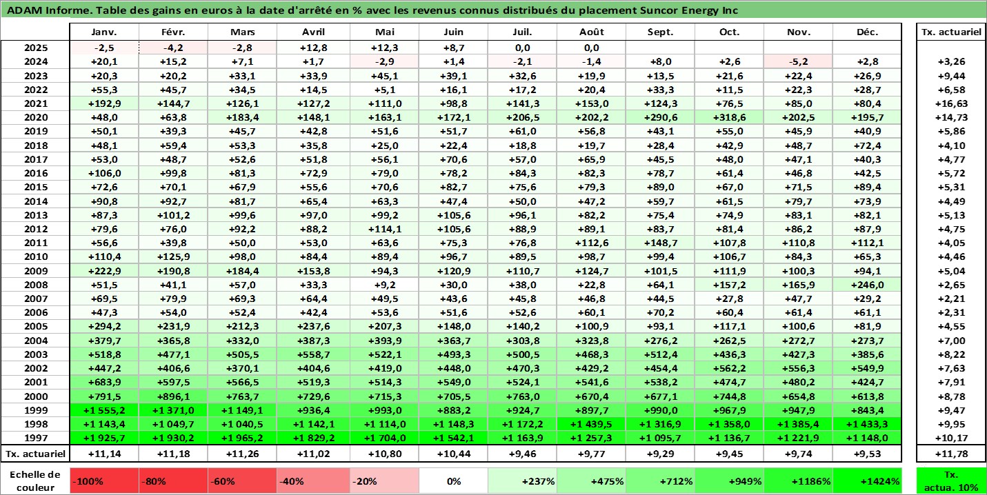Select the 2020 Oct. cell +318,6
Image resolution: width=987 pixels, height=495 pixels.
click(729, 117)
